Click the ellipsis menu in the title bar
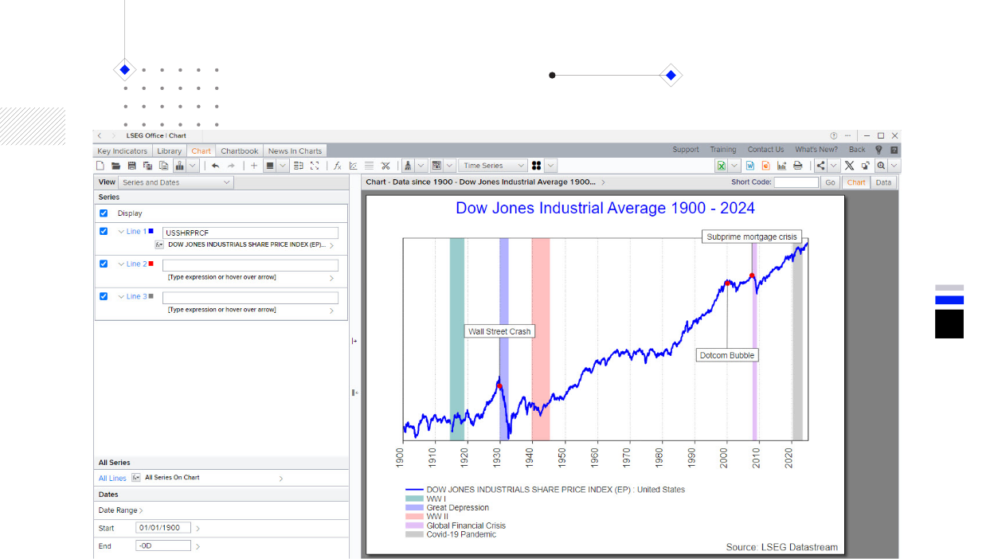 (x=848, y=135)
